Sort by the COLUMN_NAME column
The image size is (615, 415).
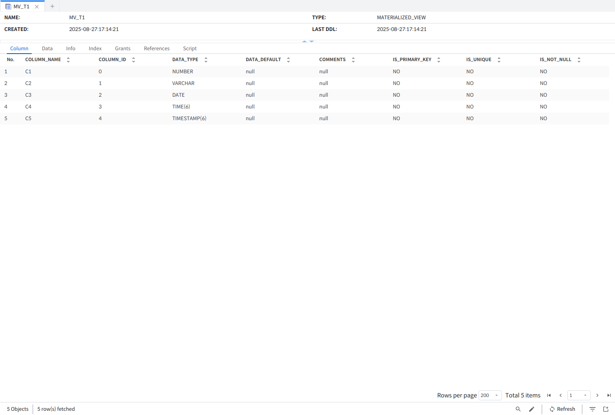pyautogui.click(x=68, y=60)
